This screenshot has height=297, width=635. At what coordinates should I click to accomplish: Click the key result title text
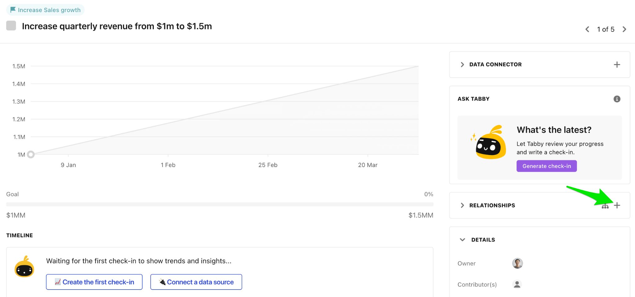(117, 26)
